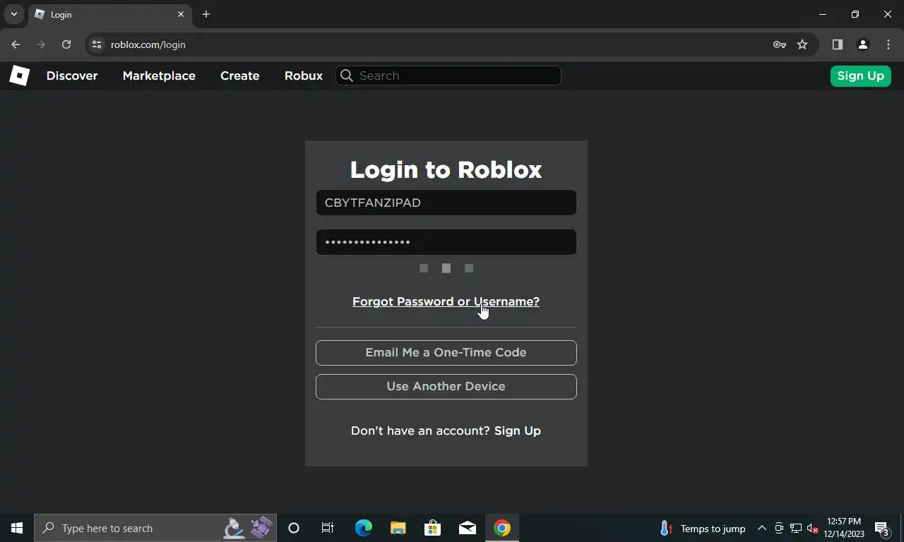Open Microsoft Store from taskbar

click(x=432, y=528)
